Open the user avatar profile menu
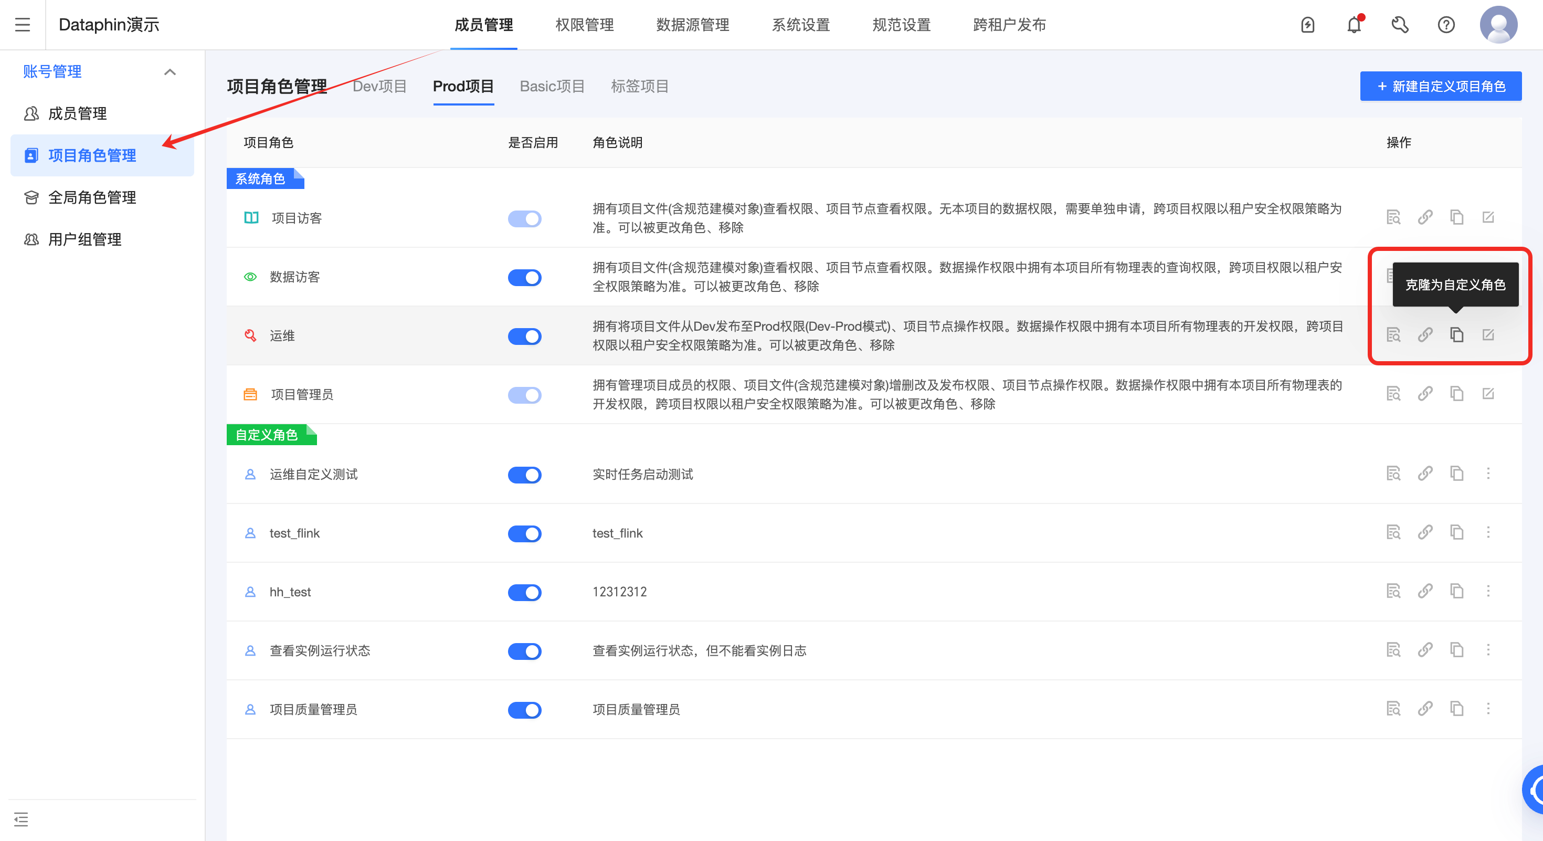Viewport: 1543px width, 841px height. pos(1498,25)
